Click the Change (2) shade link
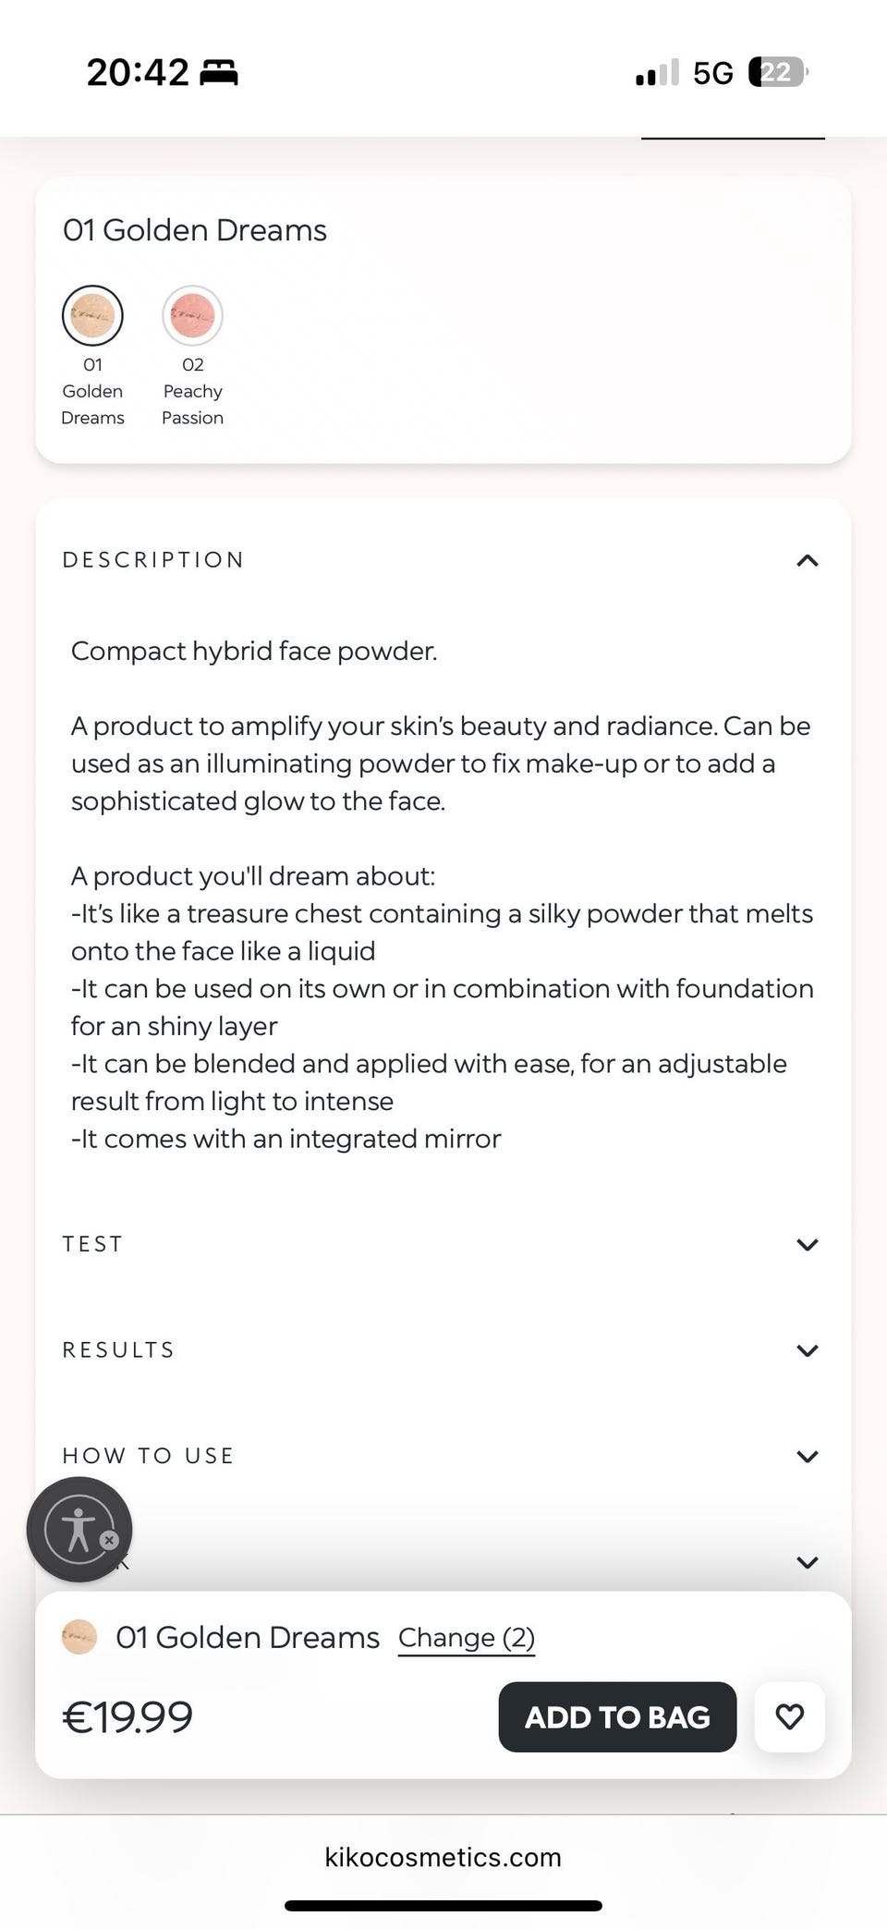Viewport: 887px width, 1929px height. (466, 1638)
